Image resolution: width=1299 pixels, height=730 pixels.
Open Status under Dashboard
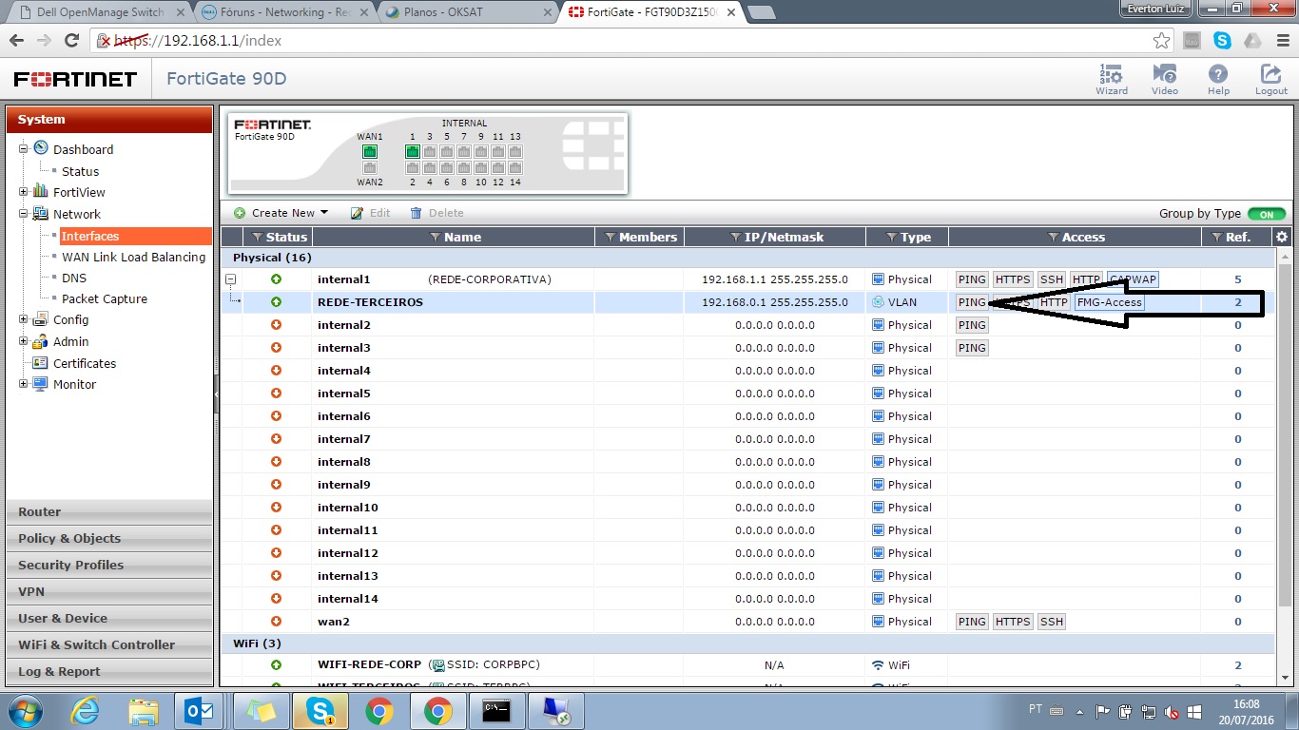coord(80,171)
